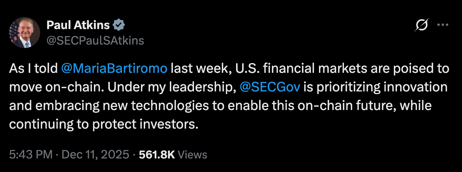
Task: Click the blue verified badge
Action: tap(119, 26)
